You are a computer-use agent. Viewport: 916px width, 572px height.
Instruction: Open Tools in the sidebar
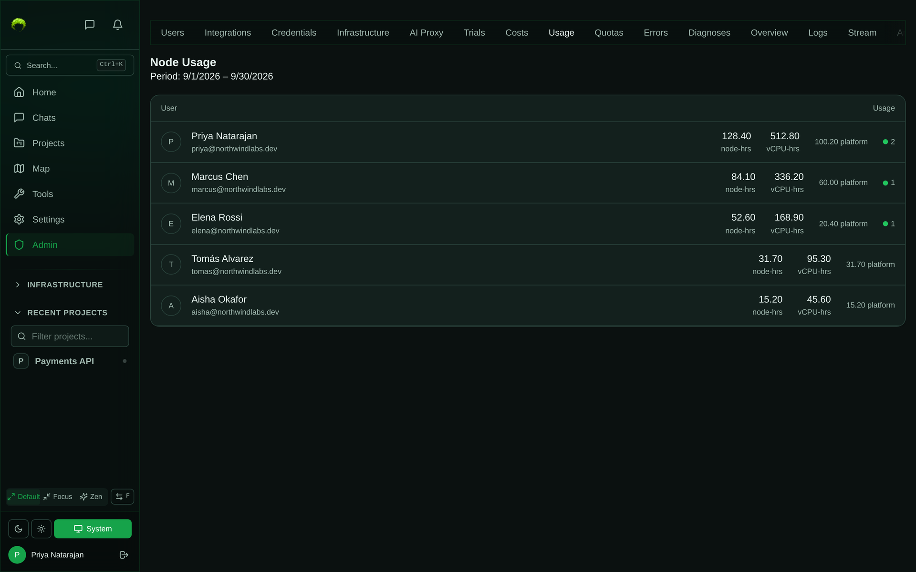pyautogui.click(x=70, y=194)
